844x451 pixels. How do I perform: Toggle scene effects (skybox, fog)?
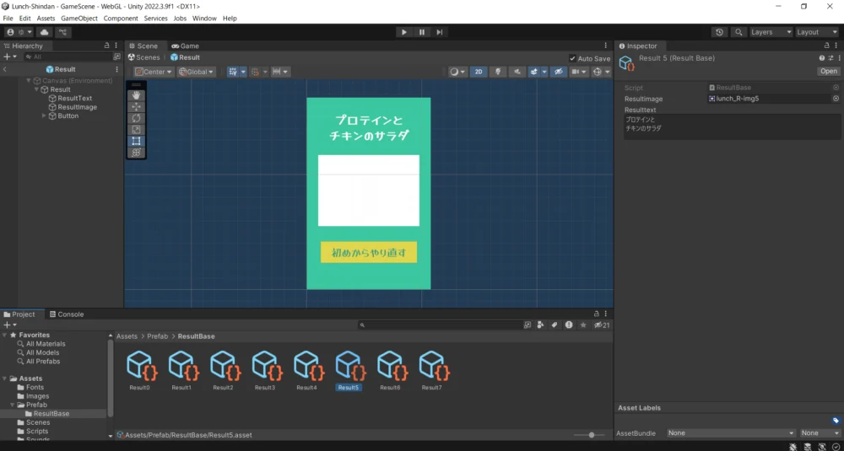(534, 72)
